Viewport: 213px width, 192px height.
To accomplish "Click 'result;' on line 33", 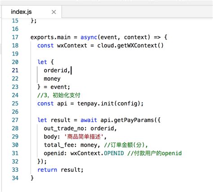I will coord(72,170).
